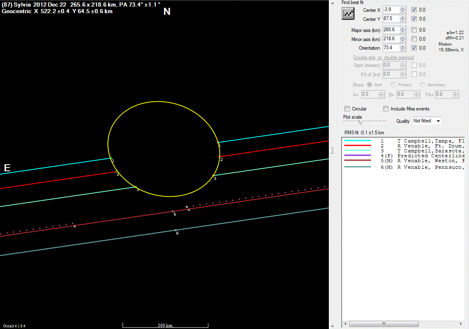The width and height of the screenshot is (469, 329).
Task: Select observer row 3 T Campbell, Sarasota
Action: (x=404, y=151)
